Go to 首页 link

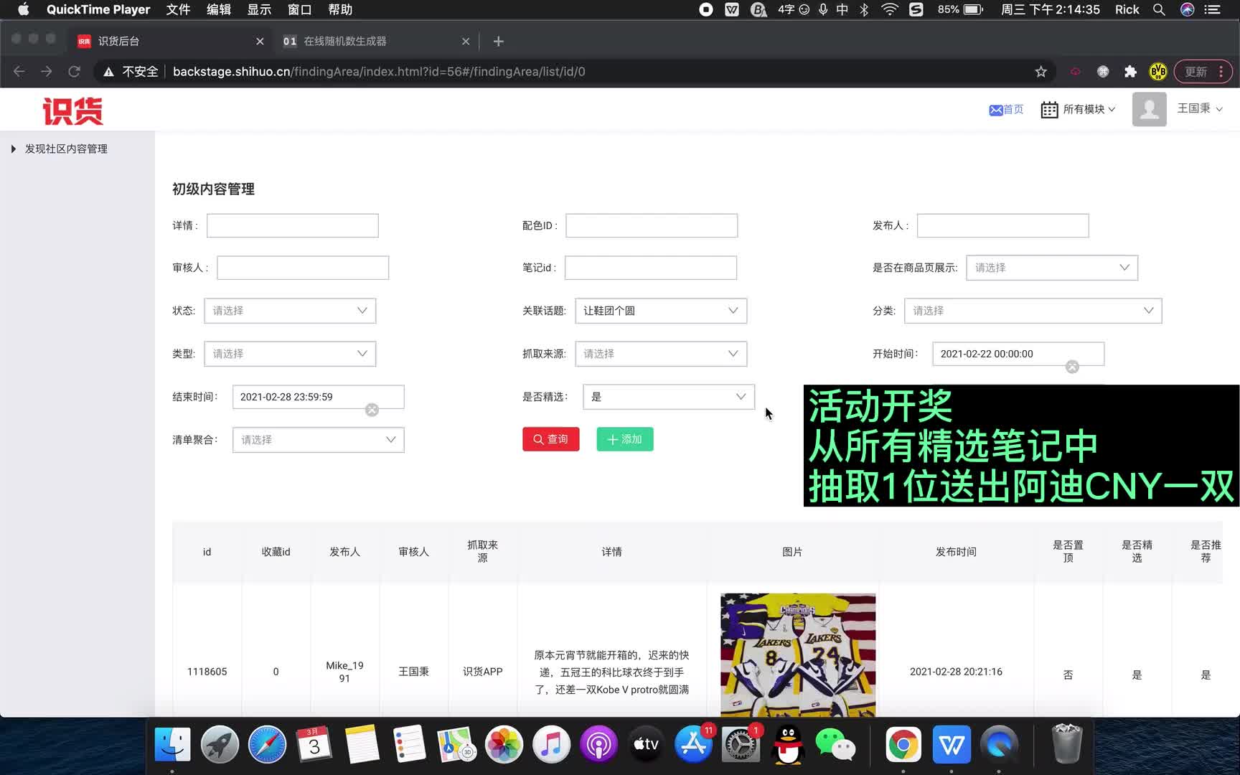click(1006, 110)
